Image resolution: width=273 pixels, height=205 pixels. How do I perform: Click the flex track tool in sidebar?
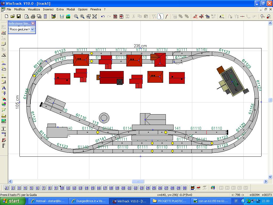4,27
